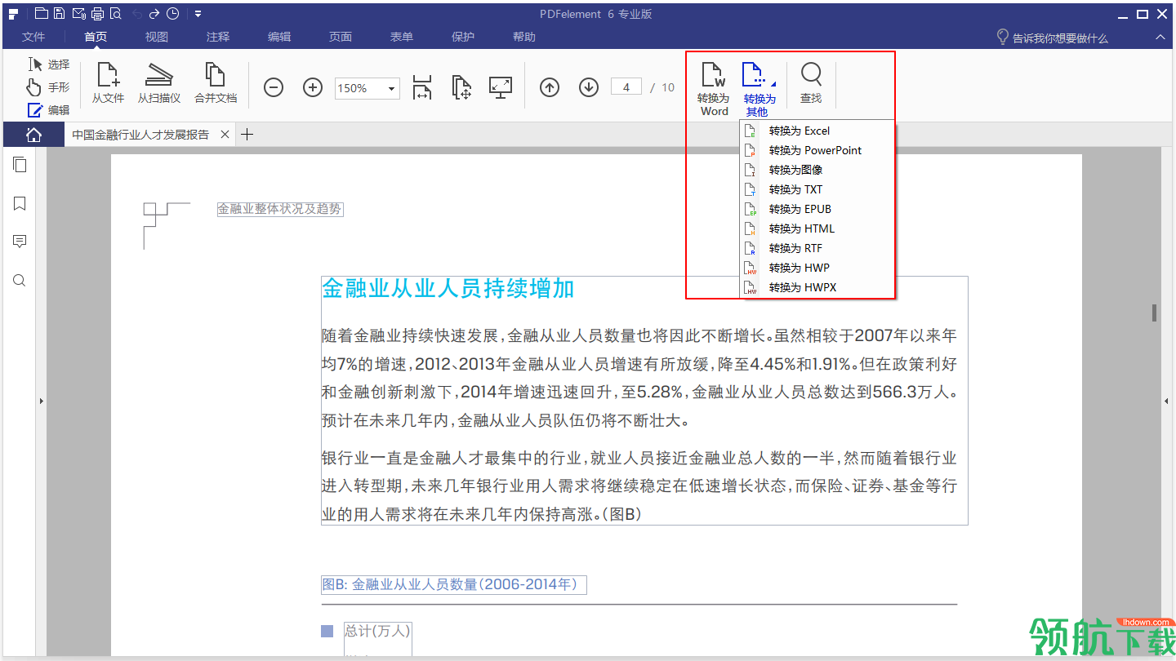Image resolution: width=1176 pixels, height=661 pixels.
Task: Switch to the 注释 tab
Action: coord(218,37)
